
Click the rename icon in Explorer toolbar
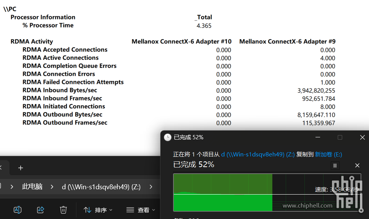[18, 209]
